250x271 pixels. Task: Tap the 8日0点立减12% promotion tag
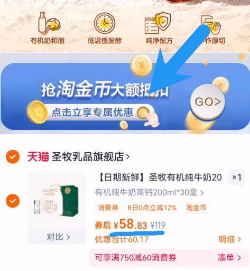coord(152,208)
